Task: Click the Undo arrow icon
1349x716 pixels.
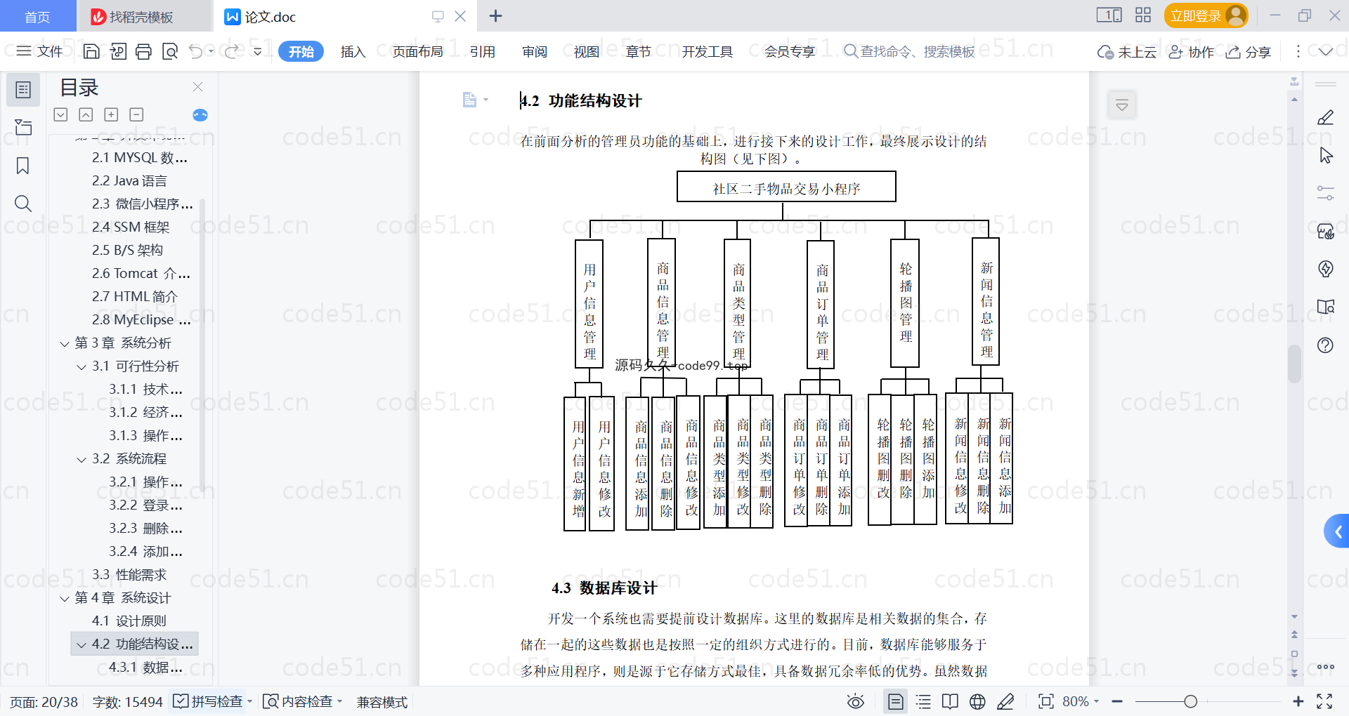Action: coord(196,51)
